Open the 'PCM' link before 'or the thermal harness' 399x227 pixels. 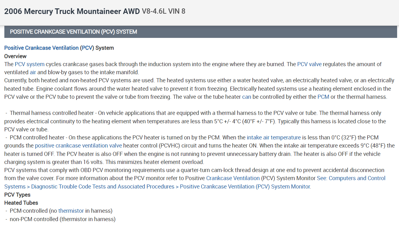pos(323,97)
